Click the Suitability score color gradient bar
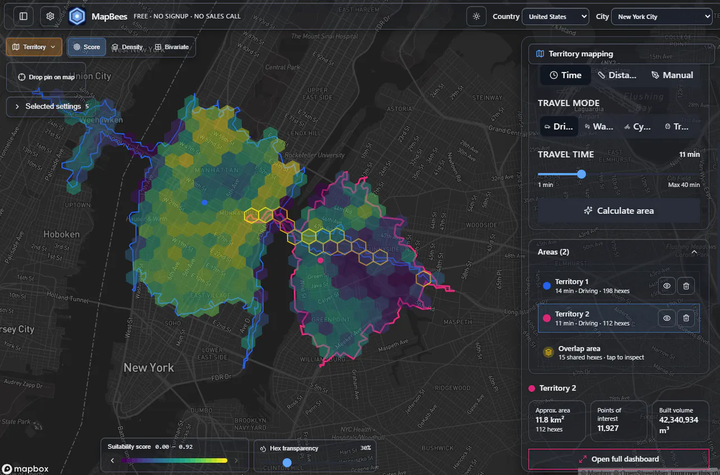This screenshot has width=720, height=475. tap(174, 460)
